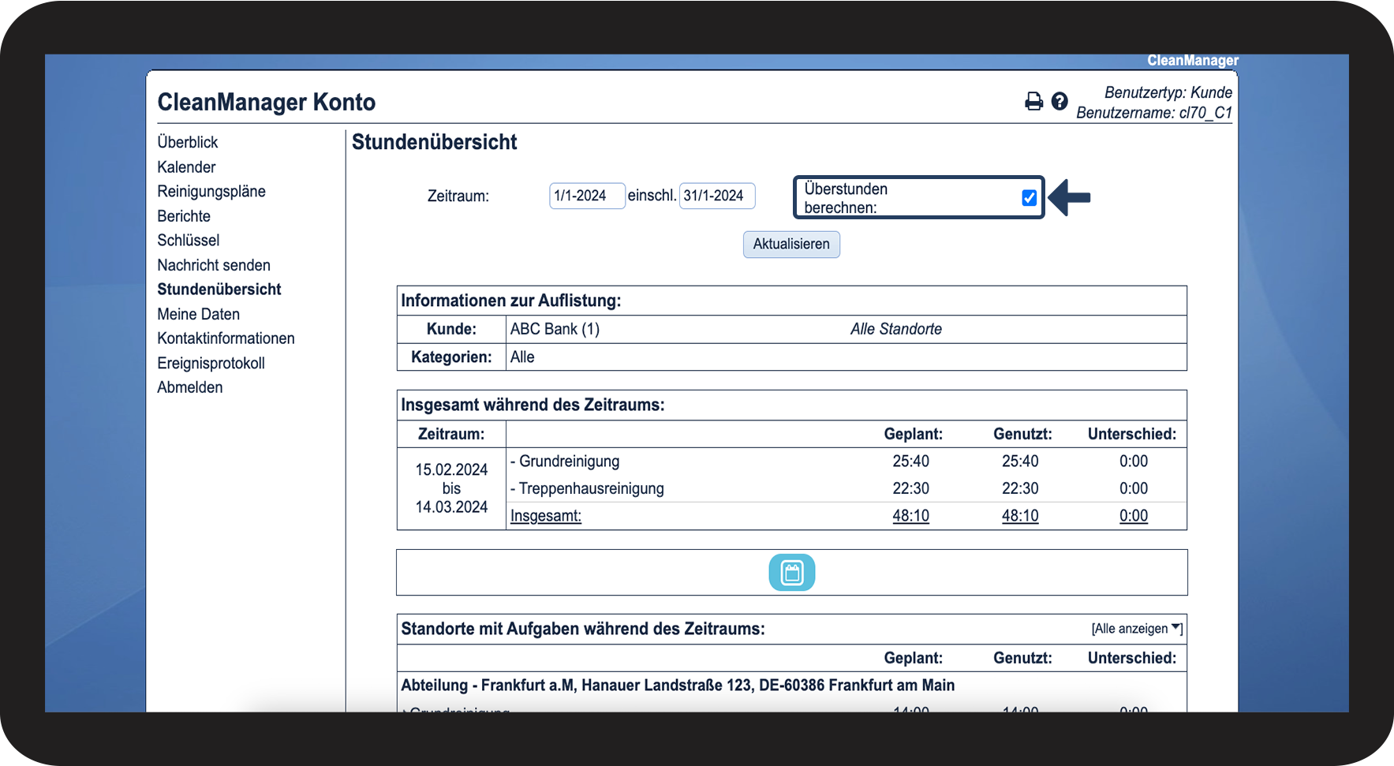
Task: Log out using Abmelden
Action: point(189,387)
